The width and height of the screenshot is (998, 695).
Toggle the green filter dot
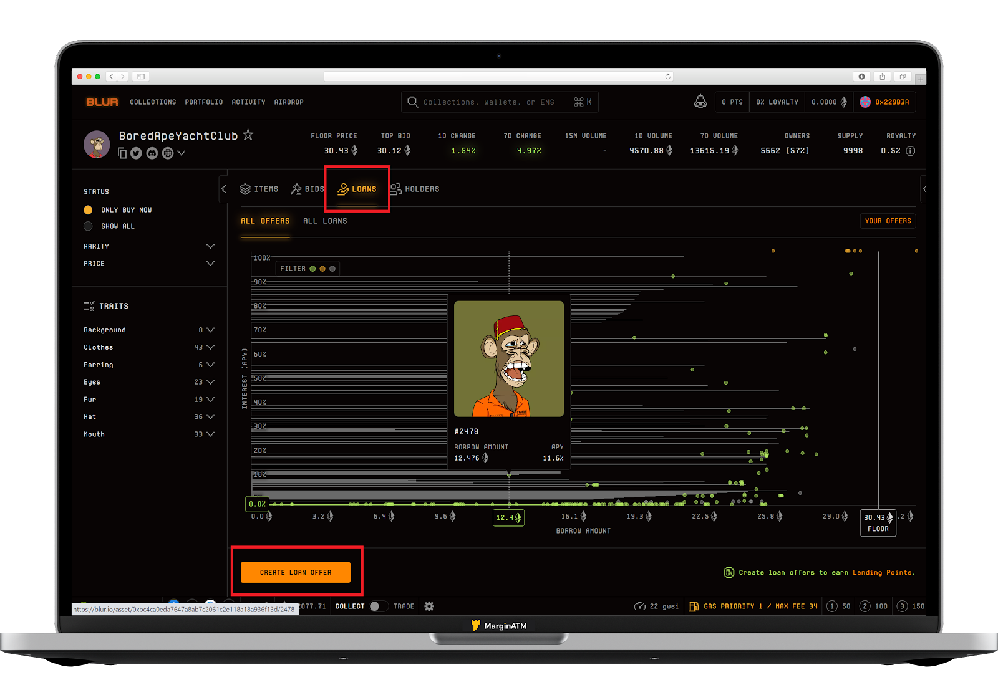coord(312,269)
